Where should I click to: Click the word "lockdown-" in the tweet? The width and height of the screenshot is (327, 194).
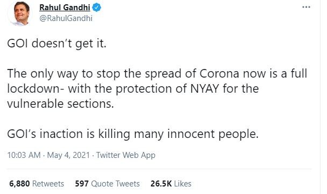(36, 88)
